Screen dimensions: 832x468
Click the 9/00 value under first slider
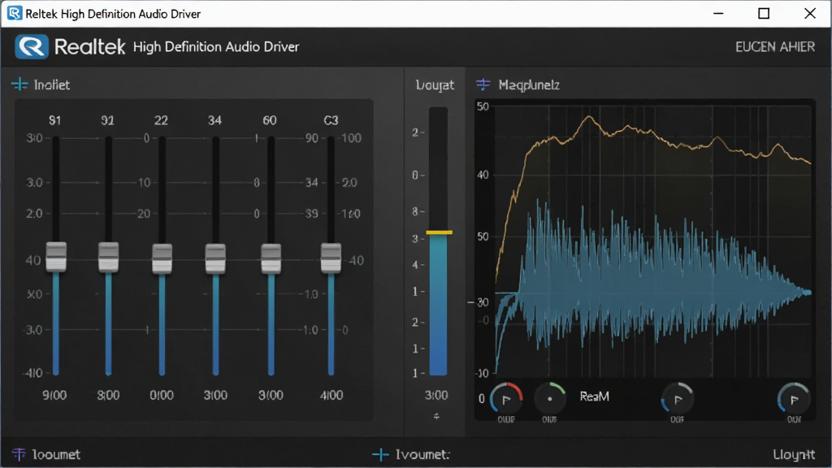54,395
